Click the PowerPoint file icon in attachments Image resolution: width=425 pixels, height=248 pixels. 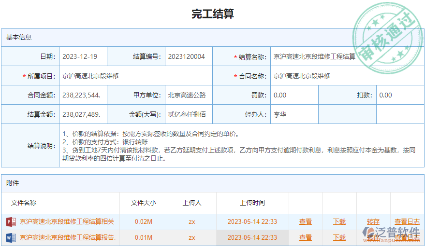pos(11,222)
